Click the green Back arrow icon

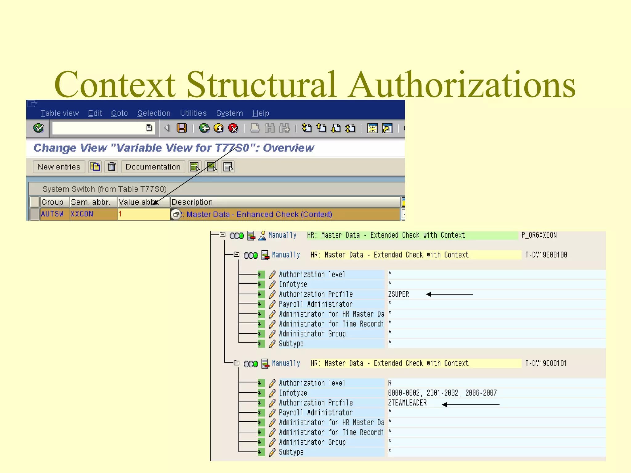(204, 128)
